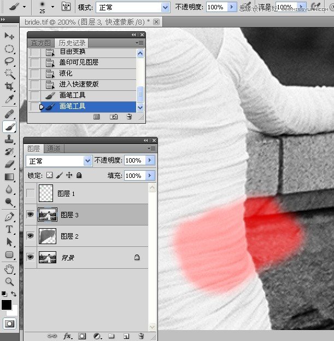Image resolution: width=334 pixels, height=341 pixels.
Task: Expand the layer 填充 slider arrow
Action: pos(150,176)
